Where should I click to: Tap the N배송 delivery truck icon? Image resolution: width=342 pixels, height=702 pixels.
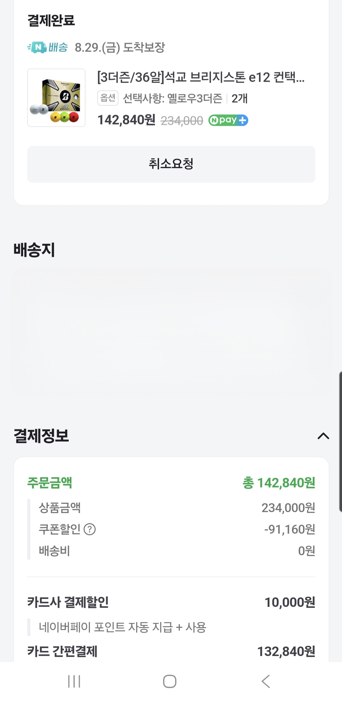(37, 48)
